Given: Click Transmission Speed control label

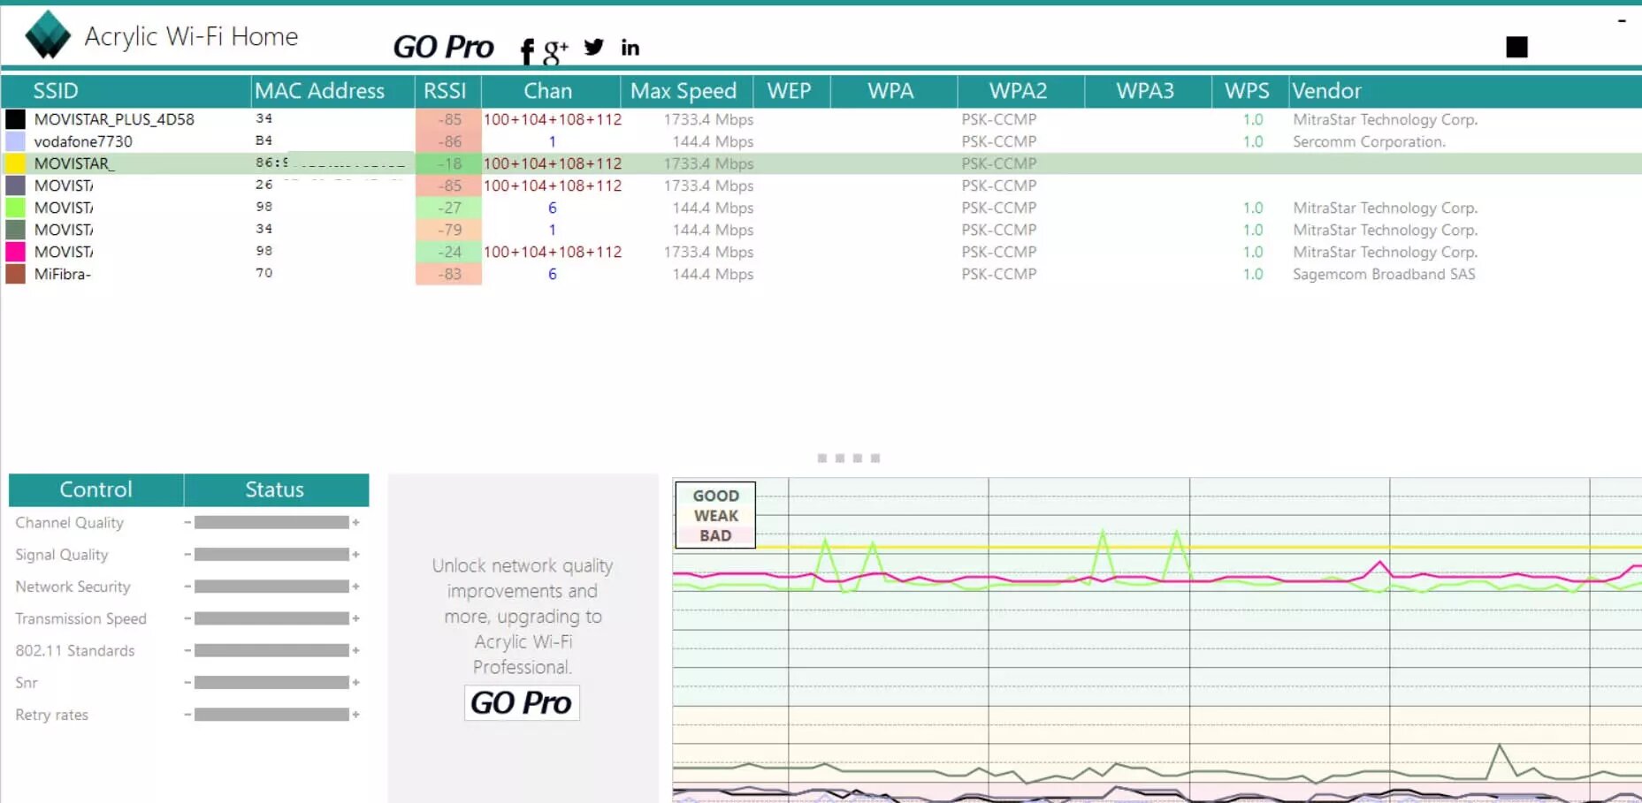Looking at the screenshot, I should [x=80, y=618].
